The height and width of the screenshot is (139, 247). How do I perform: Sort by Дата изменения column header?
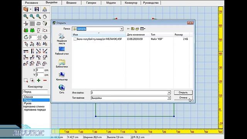[x=138, y=34]
